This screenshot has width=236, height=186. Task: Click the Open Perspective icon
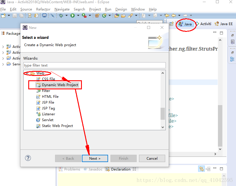(171, 24)
